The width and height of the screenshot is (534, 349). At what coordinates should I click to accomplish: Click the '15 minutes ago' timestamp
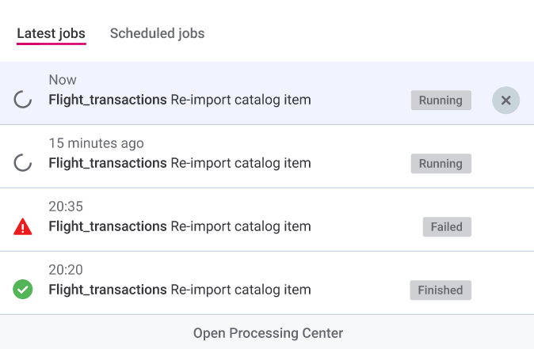[96, 143]
